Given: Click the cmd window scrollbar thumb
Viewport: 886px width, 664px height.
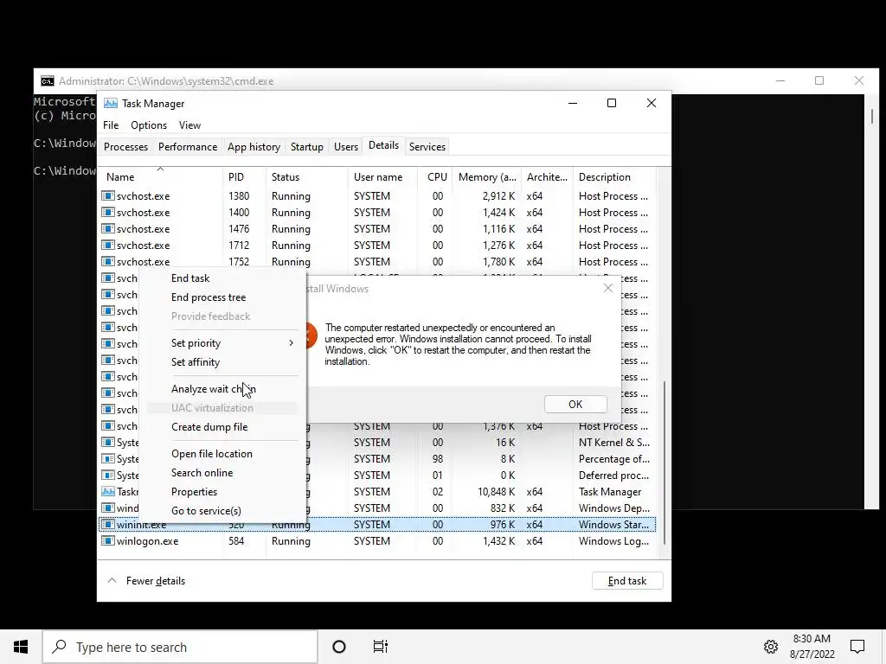Looking at the screenshot, I should point(872,116).
